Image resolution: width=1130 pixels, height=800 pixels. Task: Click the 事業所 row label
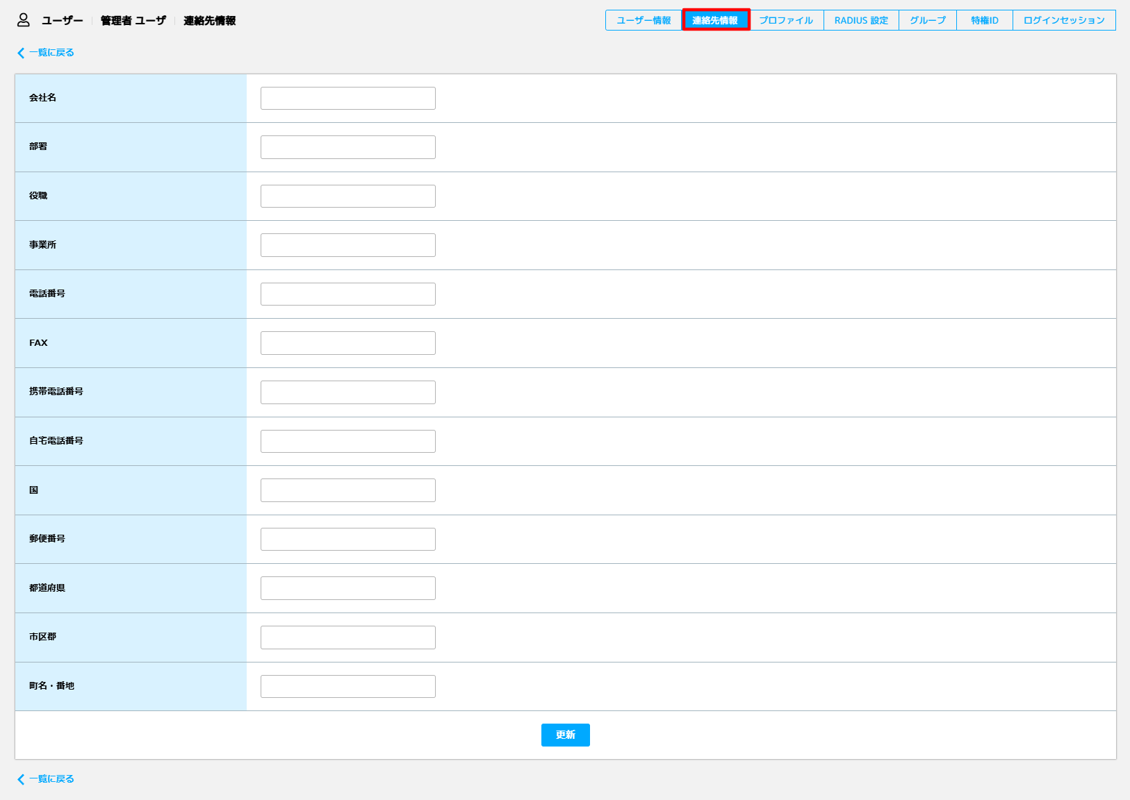(x=42, y=244)
